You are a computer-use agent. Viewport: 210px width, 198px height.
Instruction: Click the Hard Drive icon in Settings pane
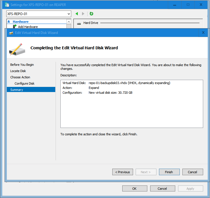[x=79, y=24]
